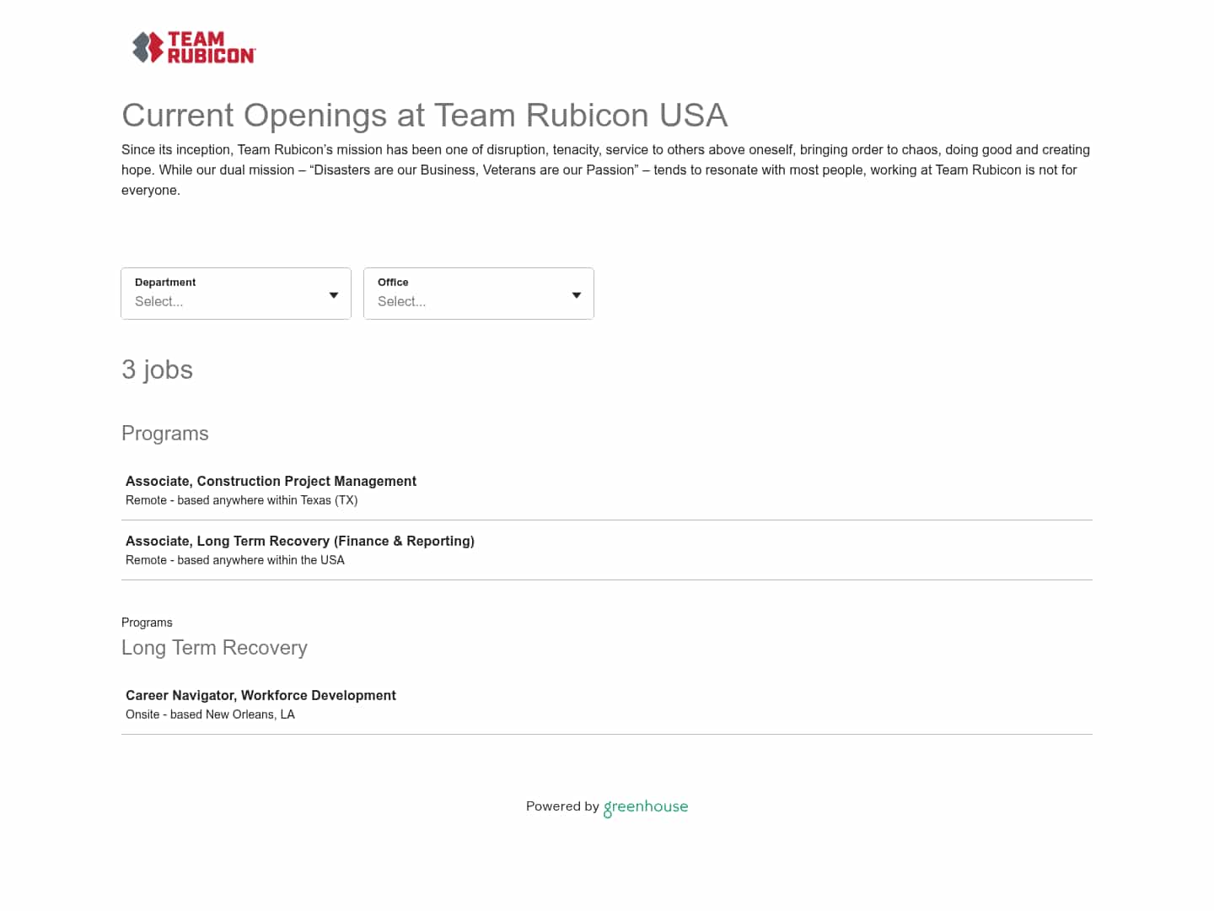Click the 3 jobs count label
This screenshot has height=911, width=1214.
[158, 369]
